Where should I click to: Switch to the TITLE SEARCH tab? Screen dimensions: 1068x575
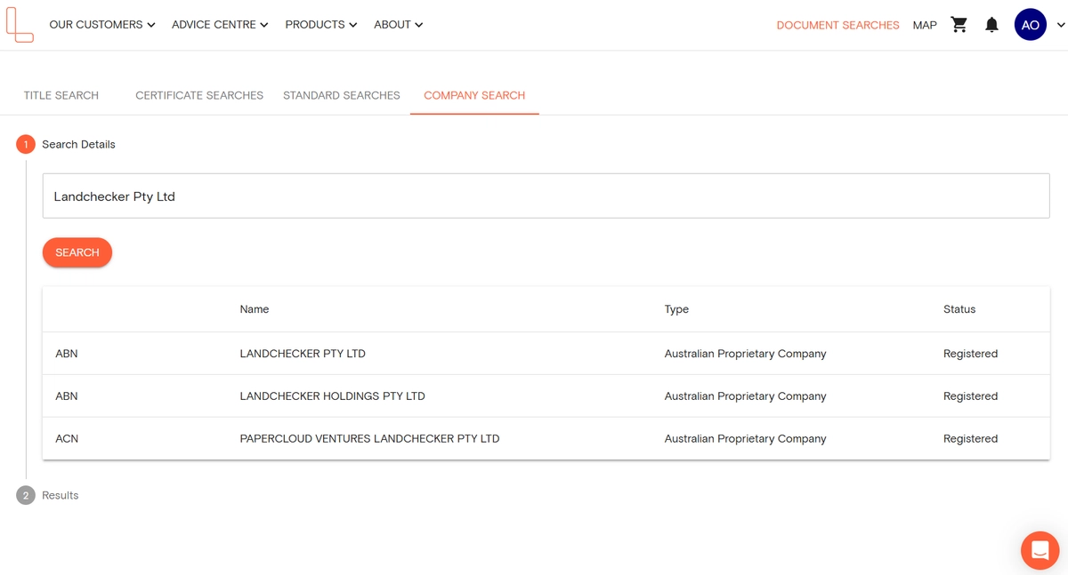coord(61,95)
